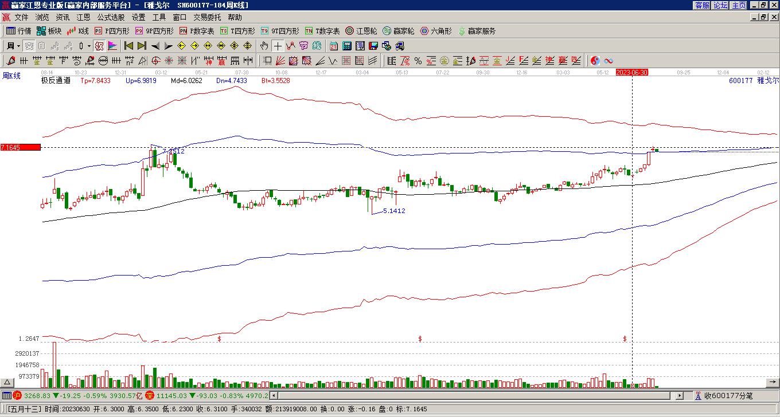Toggle the 权 price adjustment button
This screenshot has height=417, width=780.
point(99,46)
